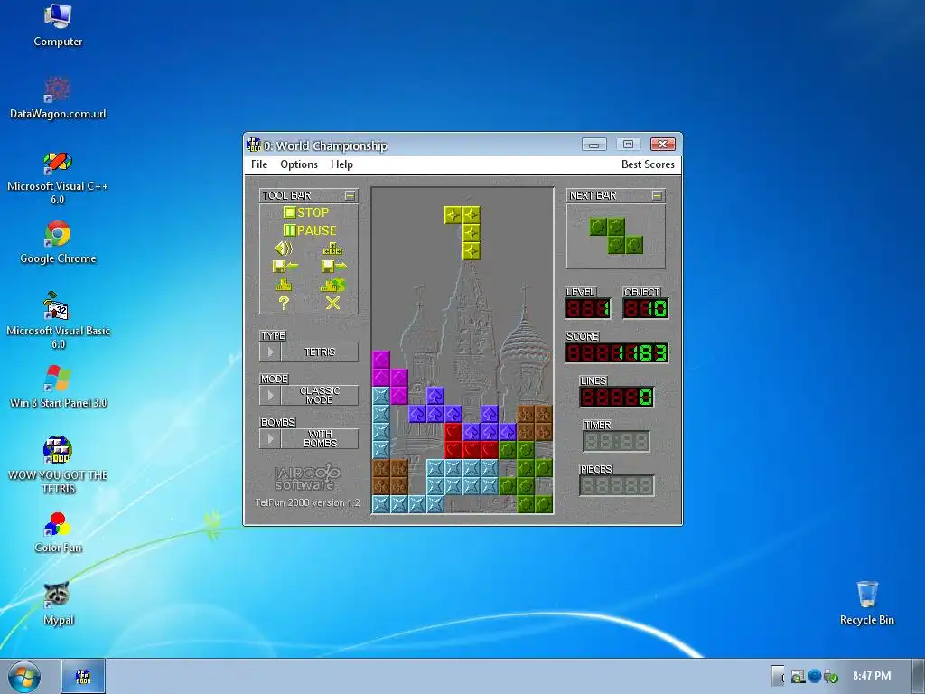Click the yellow X exit icon
Image resolution: width=925 pixels, height=694 pixels.
(332, 304)
